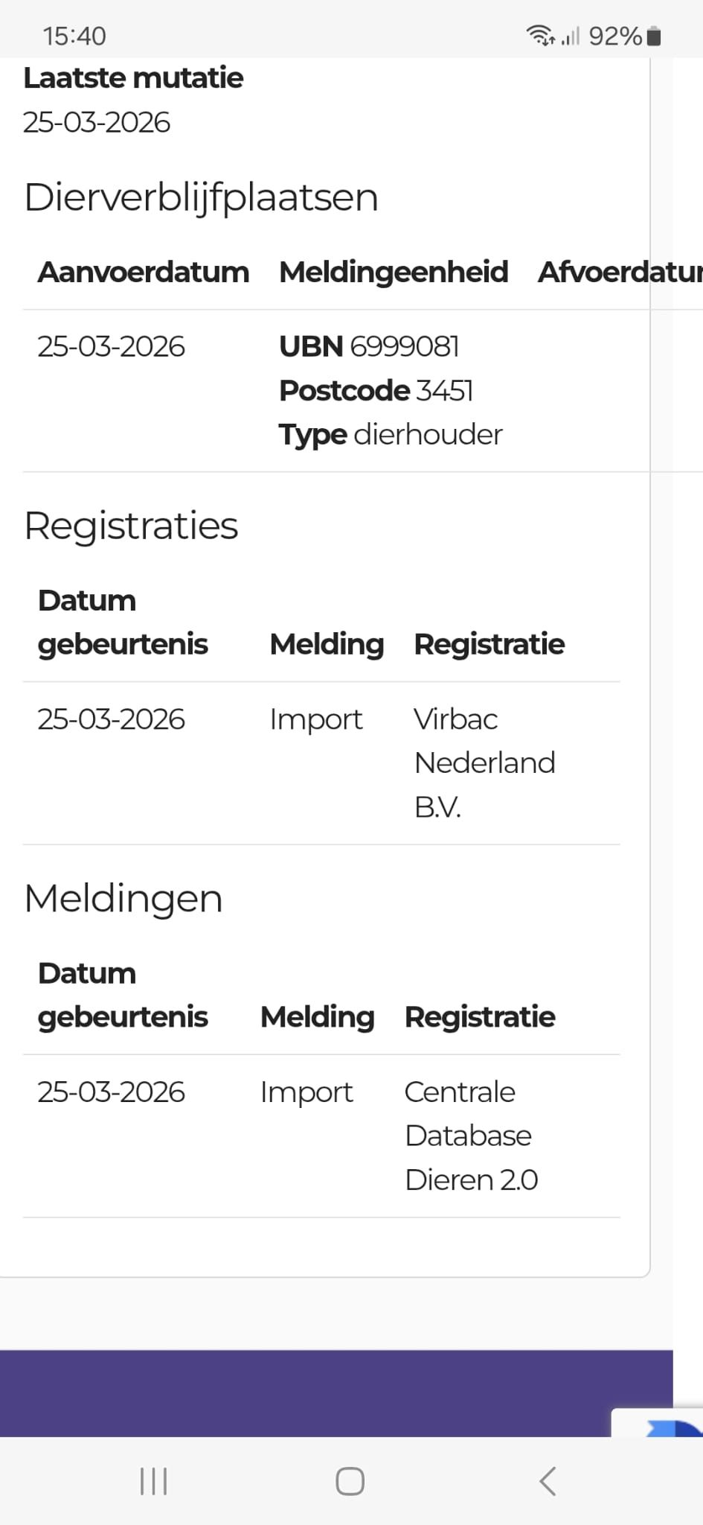Select the Aanvoerdatum column header
The width and height of the screenshot is (703, 1525).
[x=144, y=272]
